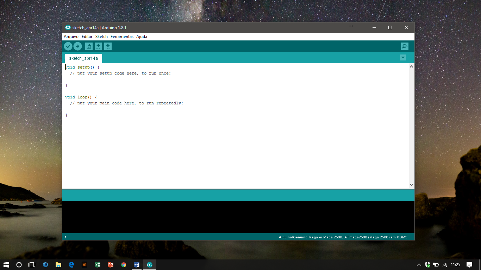Open the Serial Monitor magnifier icon

click(x=405, y=46)
